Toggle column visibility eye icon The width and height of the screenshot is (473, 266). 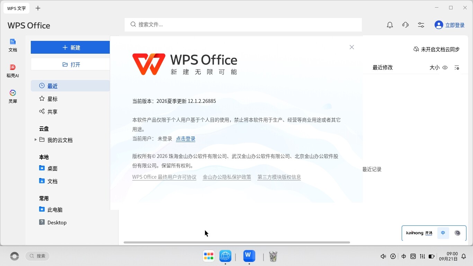[x=445, y=68]
